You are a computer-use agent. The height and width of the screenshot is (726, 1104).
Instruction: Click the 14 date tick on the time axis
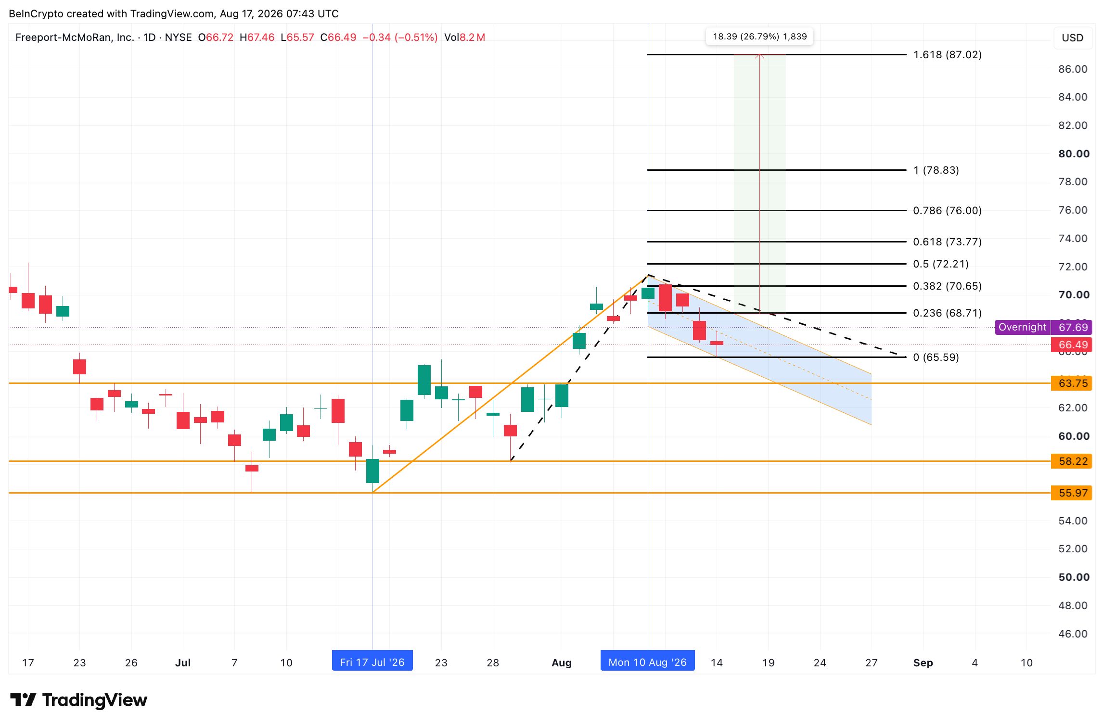click(x=717, y=662)
